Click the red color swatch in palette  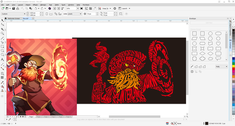click(x=233, y=69)
